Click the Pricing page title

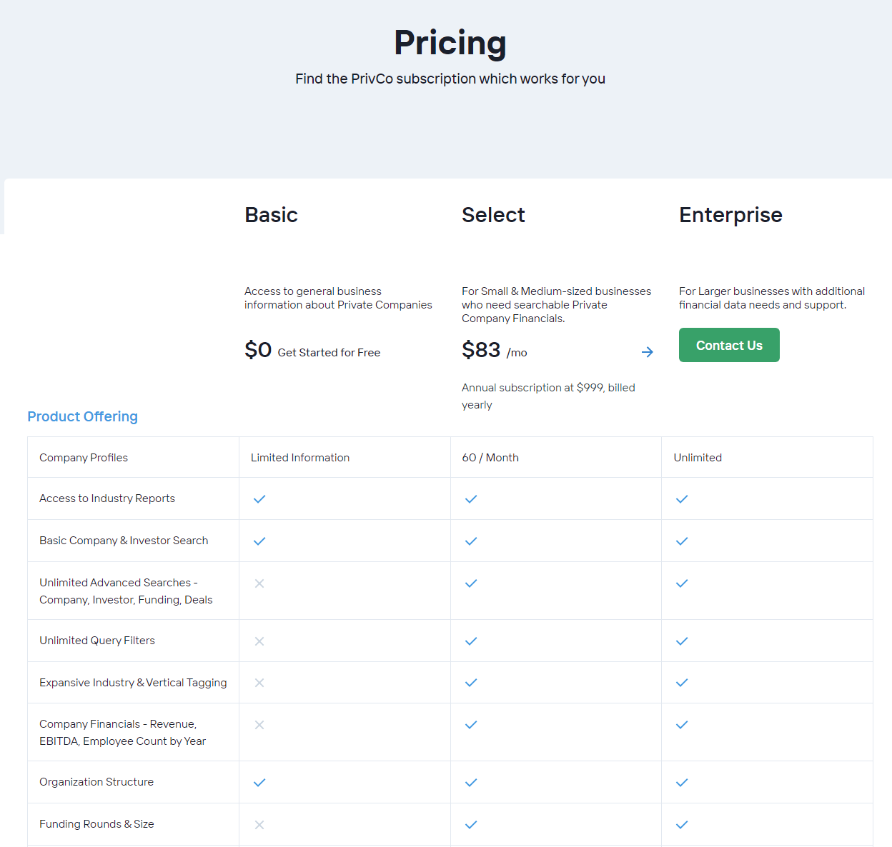pyautogui.click(x=450, y=43)
